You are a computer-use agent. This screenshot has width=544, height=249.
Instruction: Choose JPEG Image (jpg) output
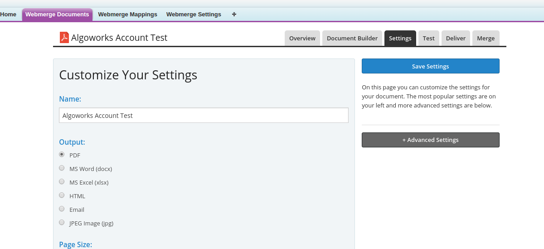[62, 223]
